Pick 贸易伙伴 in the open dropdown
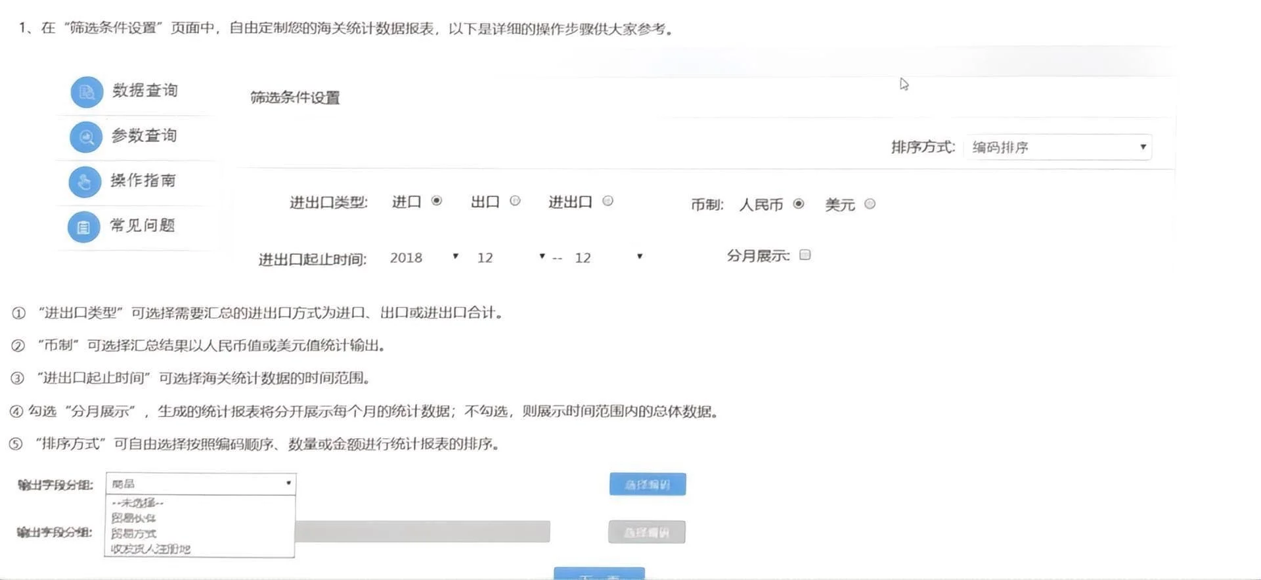Screen dimensions: 1261x580 (x=133, y=518)
